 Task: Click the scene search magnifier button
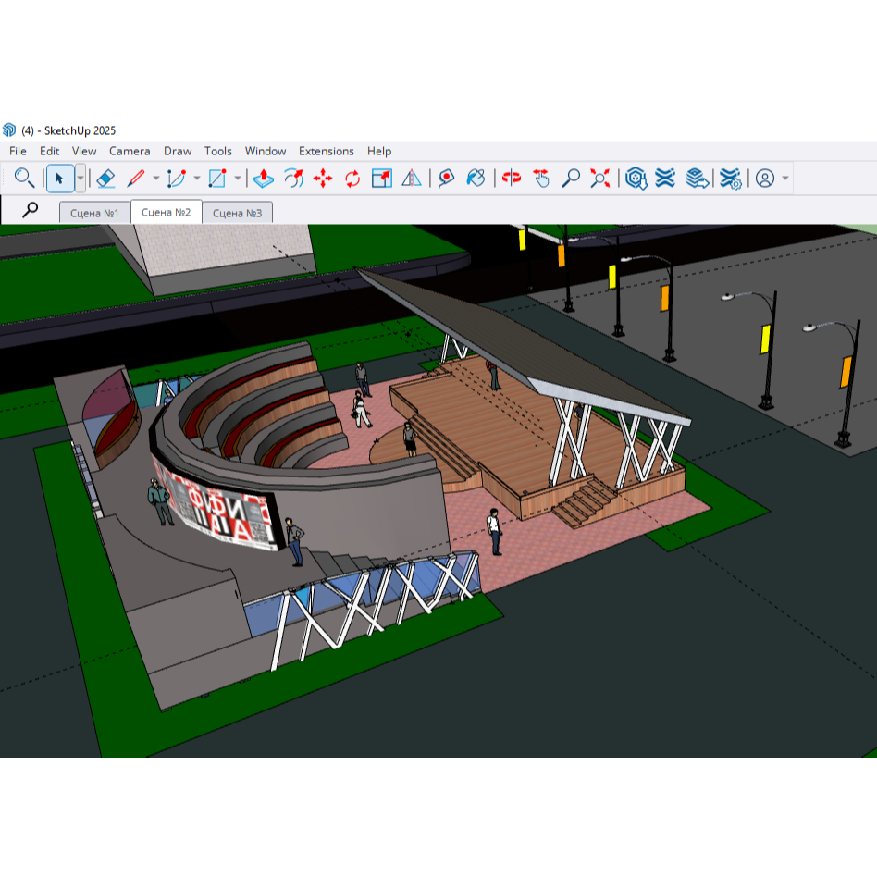(x=31, y=210)
